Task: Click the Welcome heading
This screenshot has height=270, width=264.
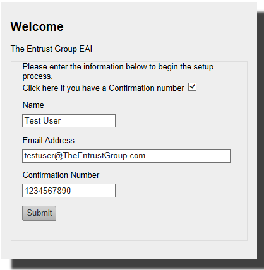Action: pyautogui.click(x=37, y=26)
